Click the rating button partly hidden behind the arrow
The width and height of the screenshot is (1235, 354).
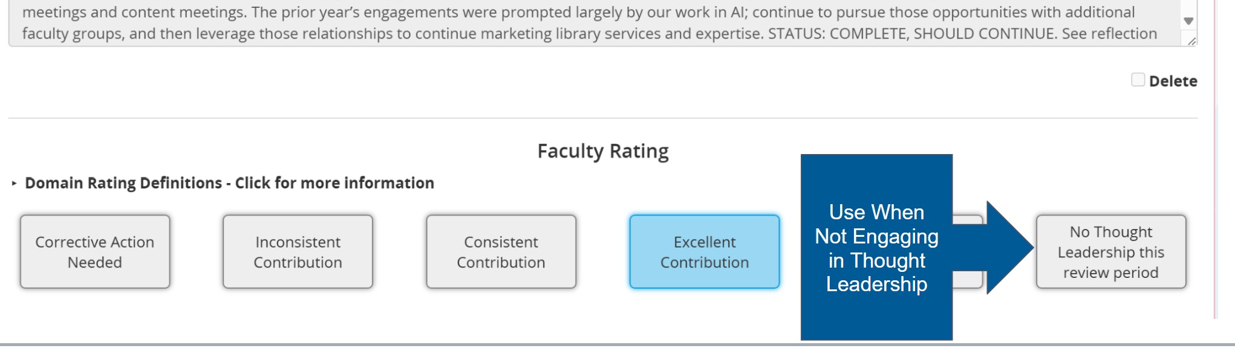968,280
